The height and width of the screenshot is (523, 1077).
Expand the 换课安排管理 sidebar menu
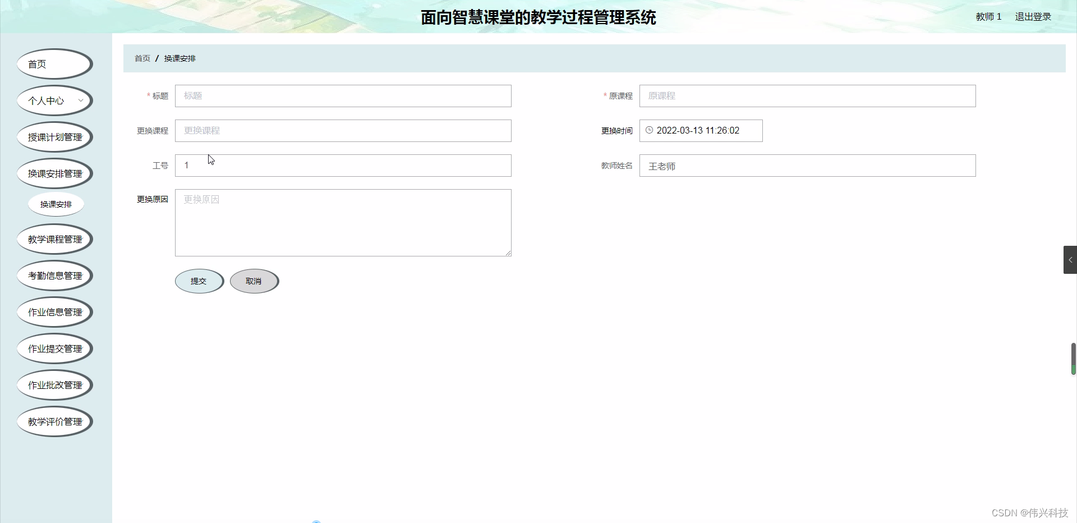(54, 173)
